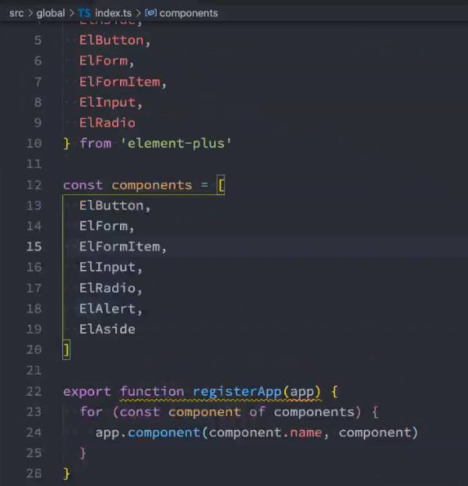
Task: Expand the chevron after global
Action: pos(72,13)
